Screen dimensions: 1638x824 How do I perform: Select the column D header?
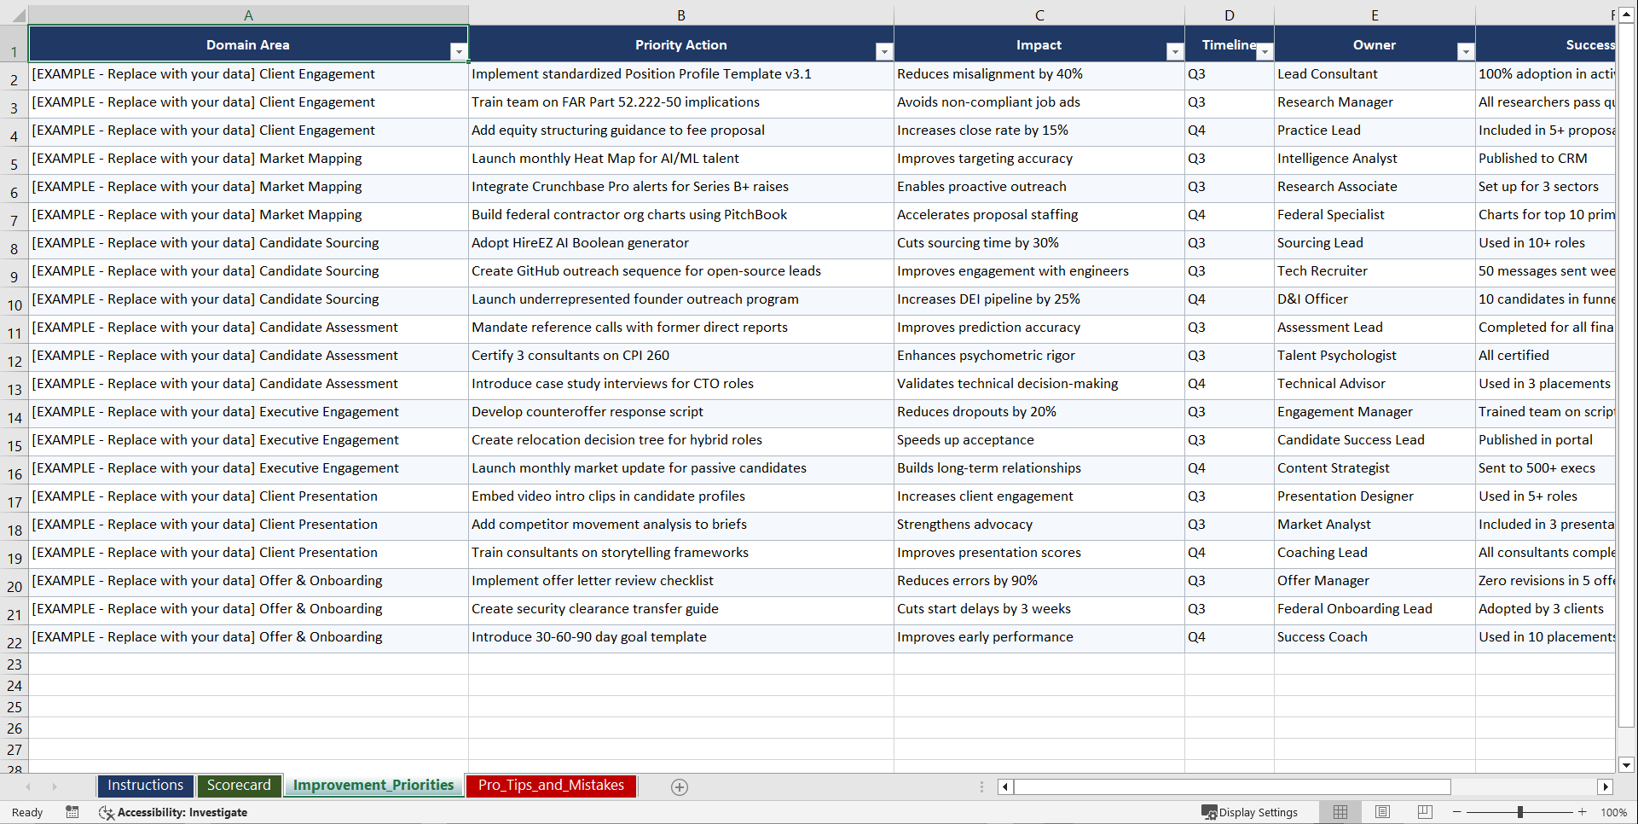[1229, 15]
